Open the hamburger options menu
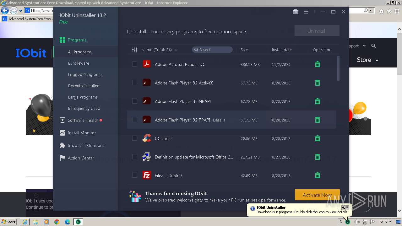Viewport: 402px width, 226px height. pos(306,12)
